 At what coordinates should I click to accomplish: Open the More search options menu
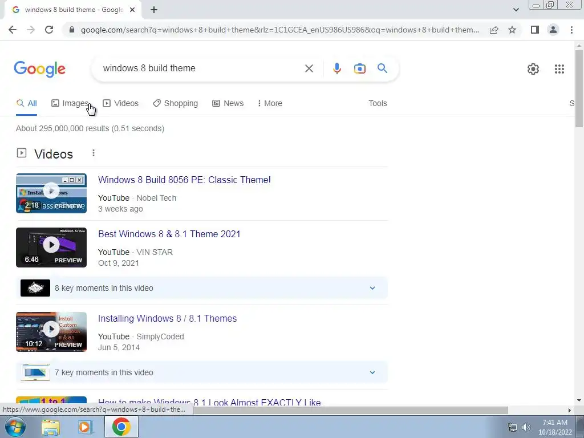tap(270, 104)
